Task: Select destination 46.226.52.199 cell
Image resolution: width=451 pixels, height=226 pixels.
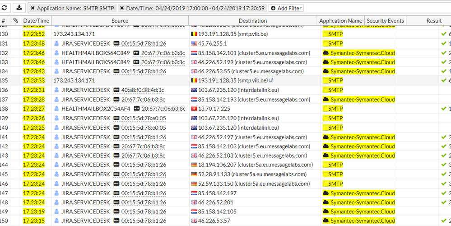Action: [x=249, y=62]
